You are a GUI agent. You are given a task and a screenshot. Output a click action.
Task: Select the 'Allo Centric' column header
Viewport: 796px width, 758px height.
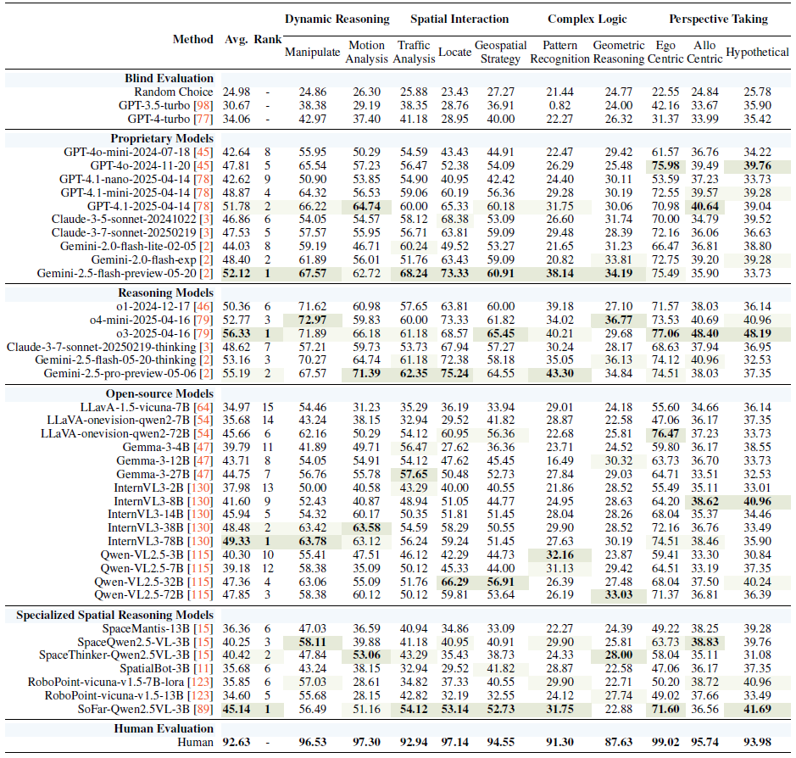tap(704, 53)
